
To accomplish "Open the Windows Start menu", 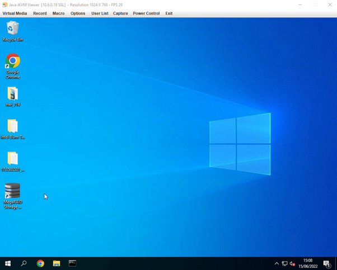I will point(8,263).
